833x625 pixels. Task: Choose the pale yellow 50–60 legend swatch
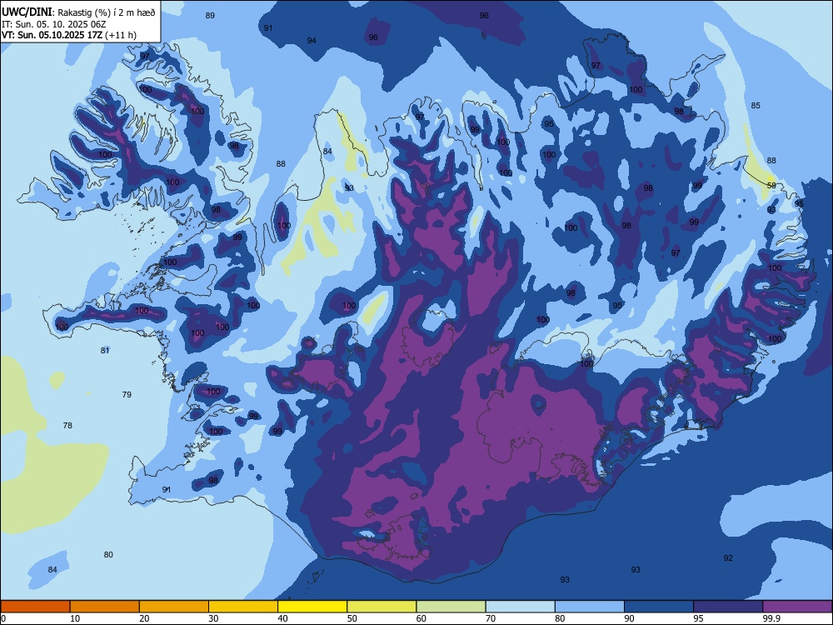pyautogui.click(x=382, y=607)
